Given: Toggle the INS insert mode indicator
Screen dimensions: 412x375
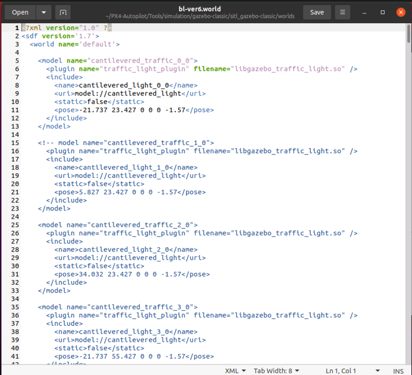Looking at the screenshot, I should tap(398, 371).
